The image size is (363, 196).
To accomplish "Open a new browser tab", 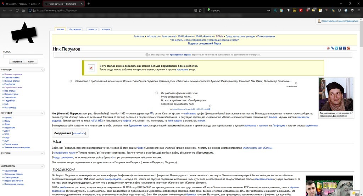I will tap(88, 4).
